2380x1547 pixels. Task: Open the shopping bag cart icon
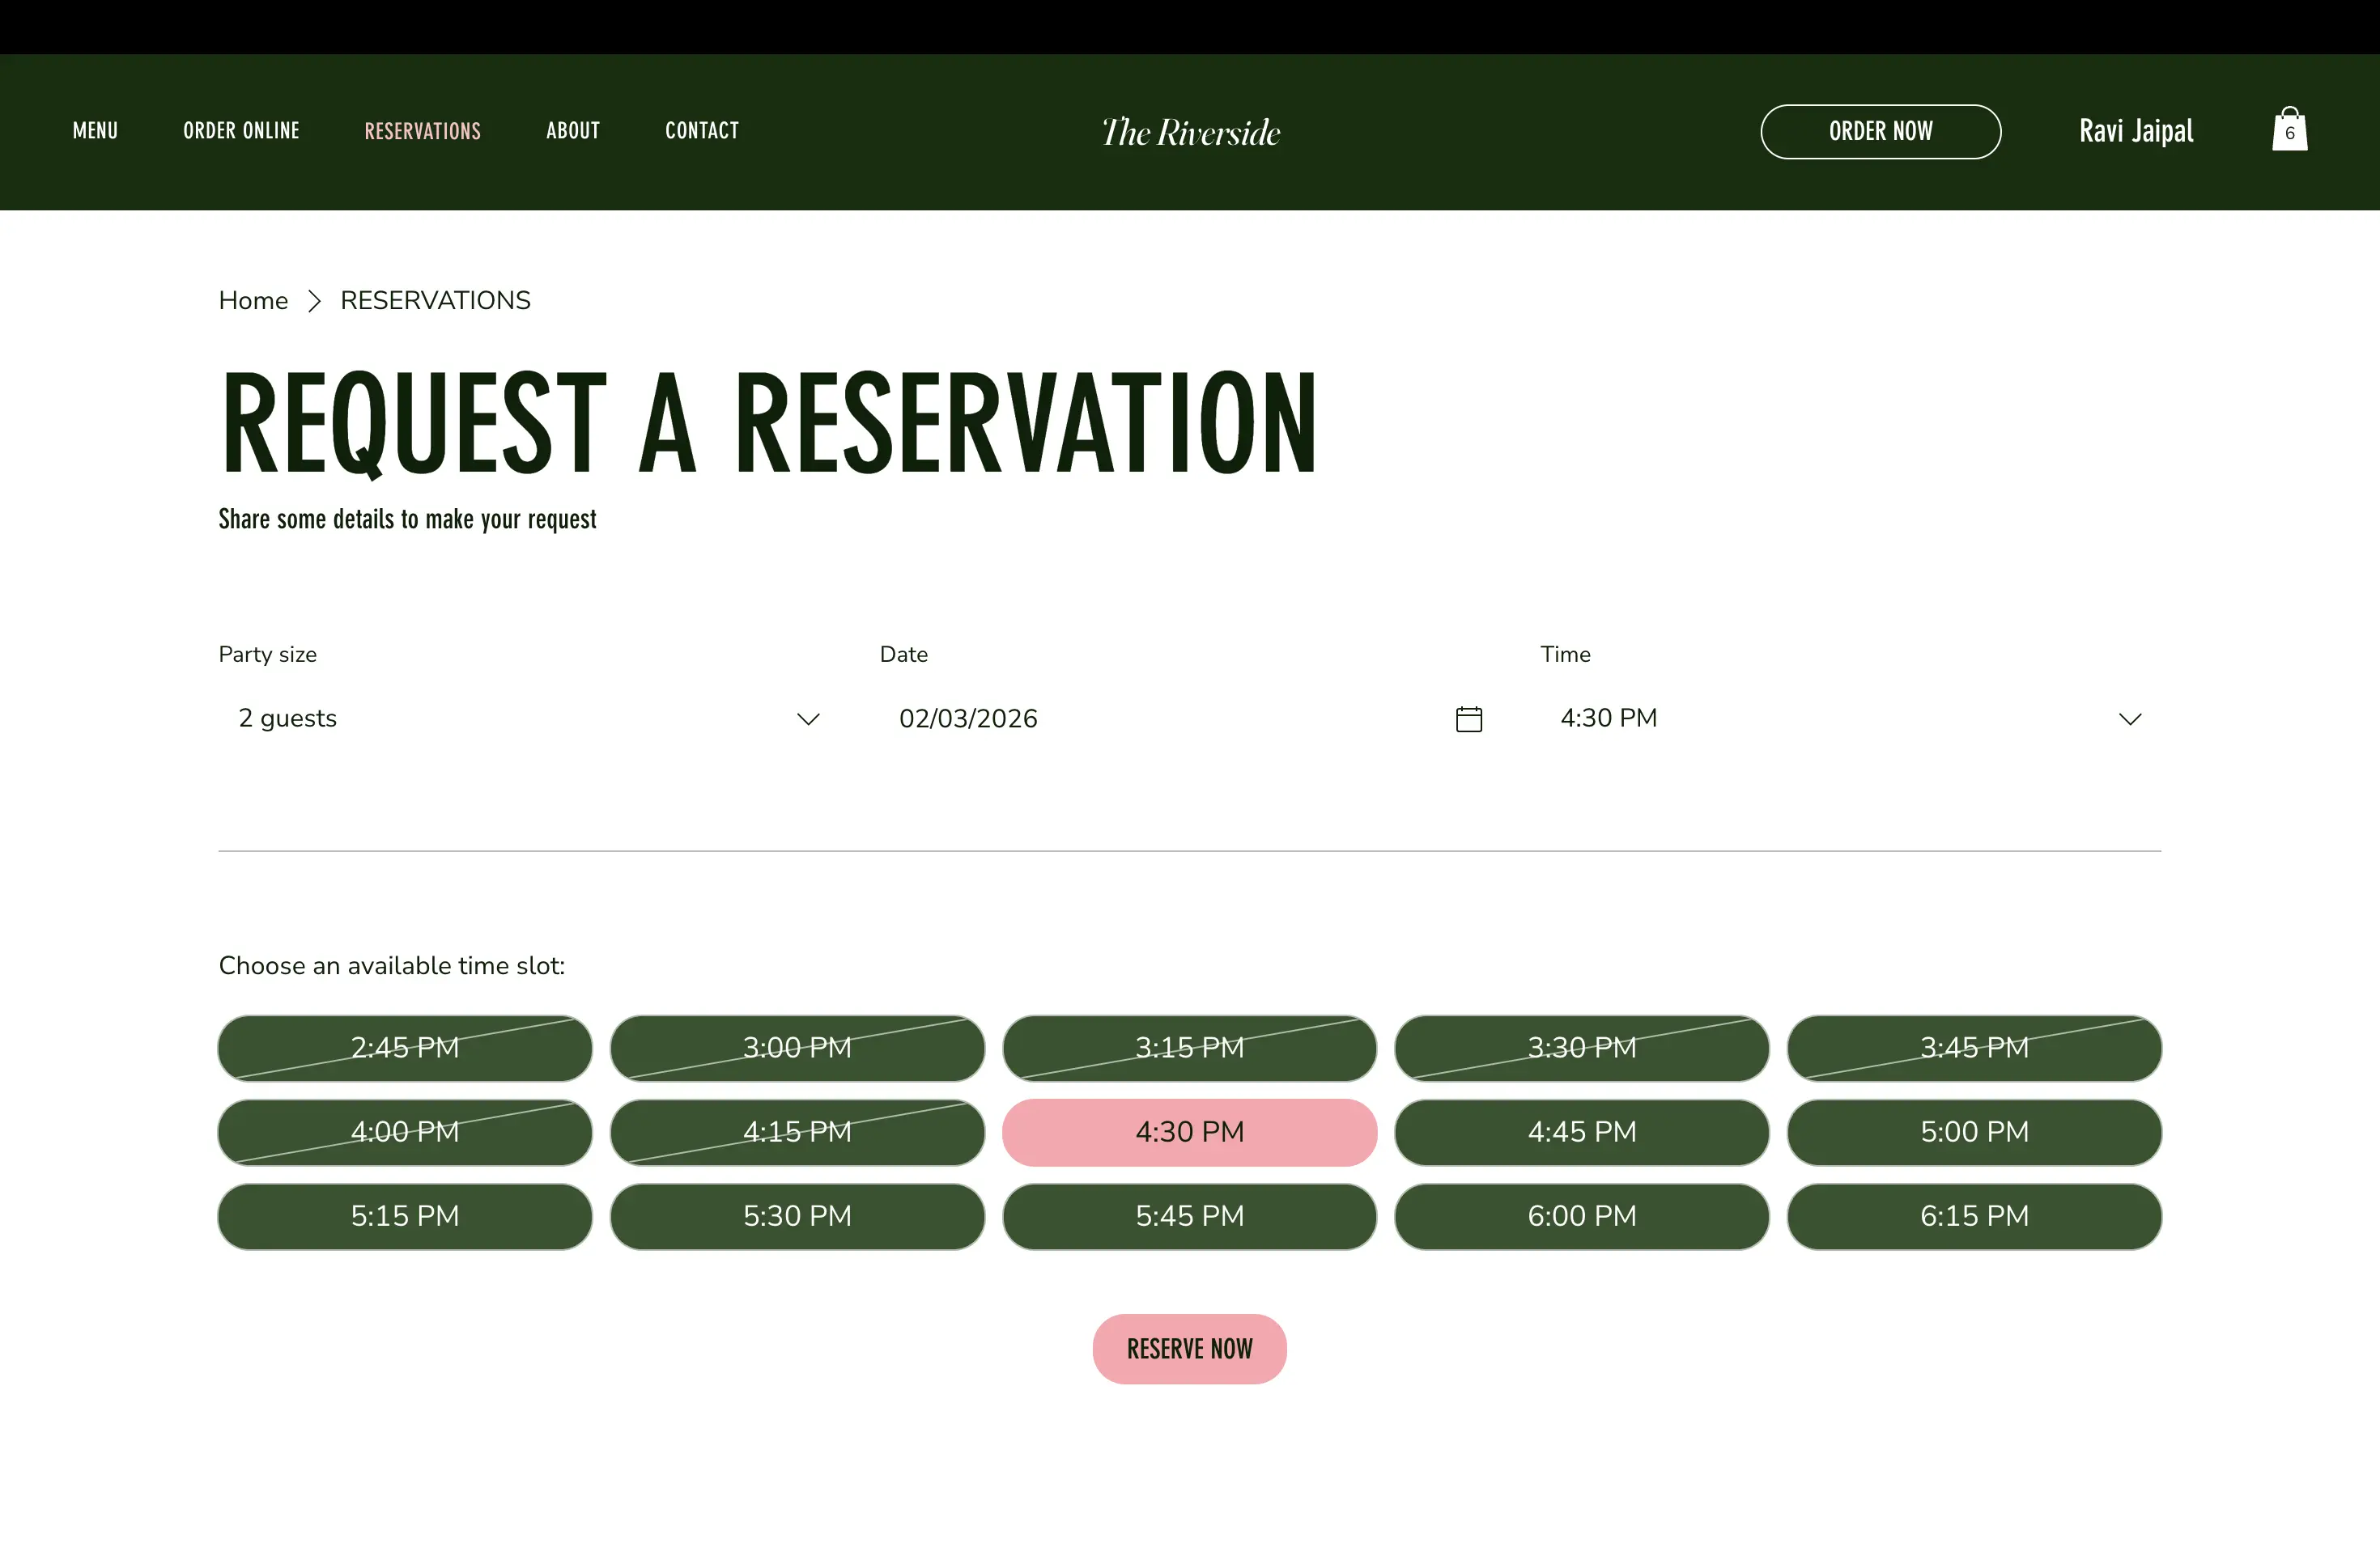(x=2289, y=130)
